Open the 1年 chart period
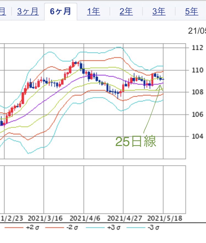The height and width of the screenshot is (243, 206). pyautogui.click(x=94, y=12)
